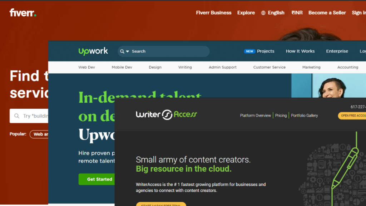This screenshot has width=366, height=206.
Task: Click the NEW badge beside Projects on Upwork
Action: [249, 51]
